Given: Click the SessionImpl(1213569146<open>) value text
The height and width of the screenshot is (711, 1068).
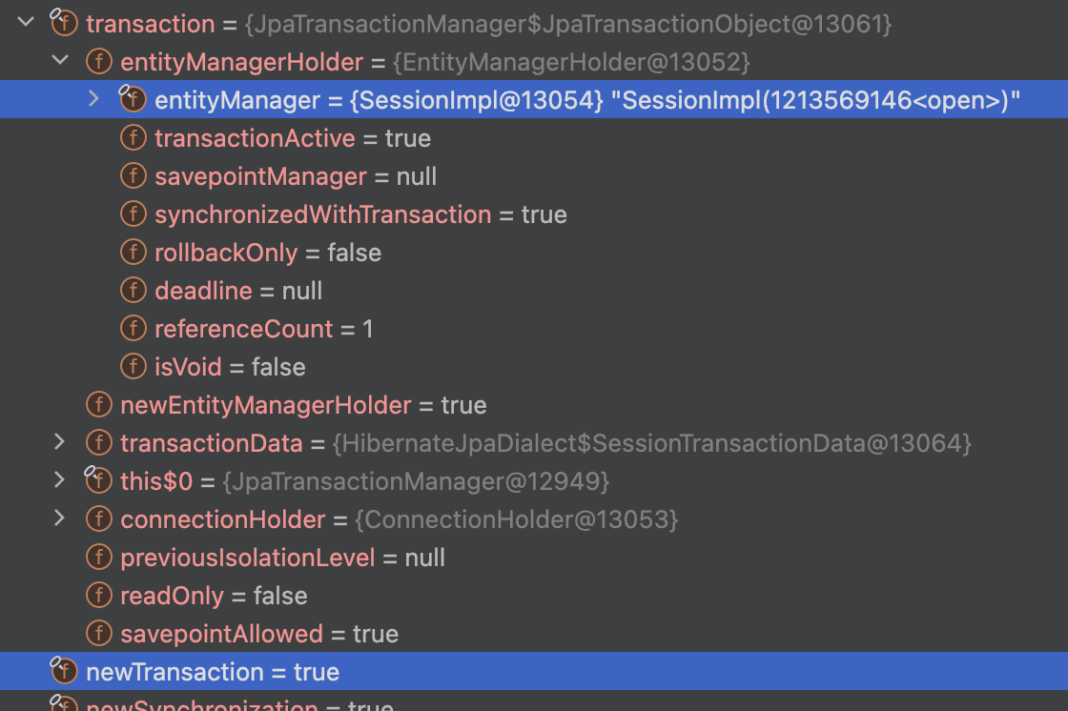Looking at the screenshot, I should [820, 100].
